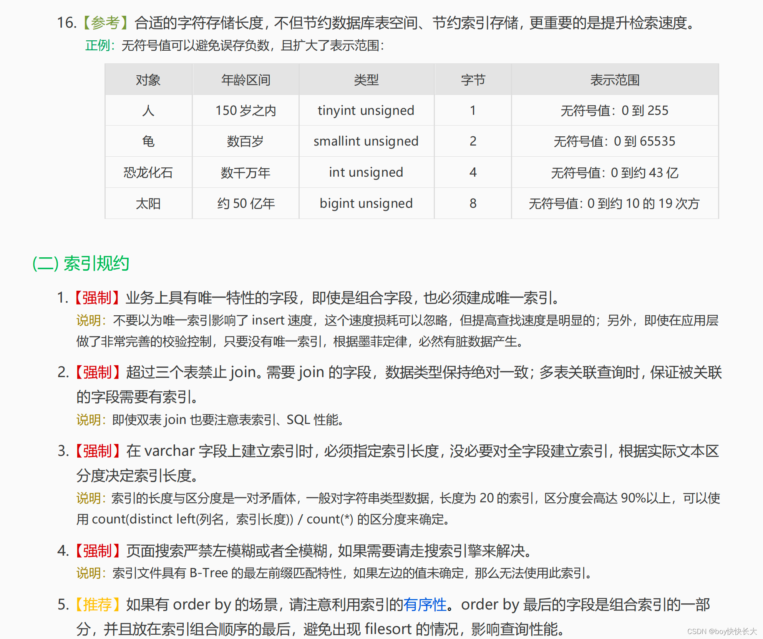Click the 恐龙化石 table cell

pyautogui.click(x=148, y=172)
